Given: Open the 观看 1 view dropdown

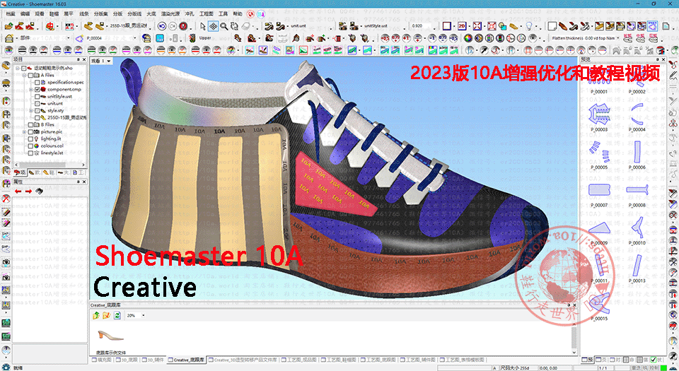Looking at the screenshot, I should tap(109, 61).
